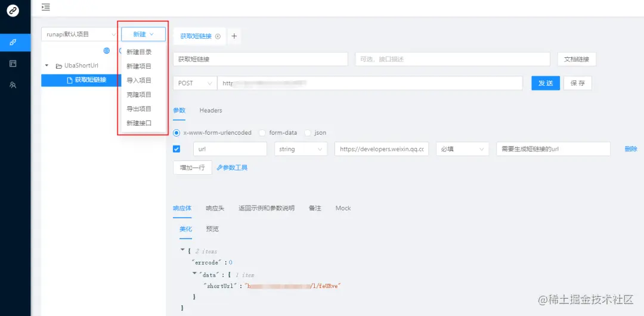Viewport: 644px width, 316px height.
Task: Focus the developers.weixin.qq value field
Action: (x=382, y=149)
